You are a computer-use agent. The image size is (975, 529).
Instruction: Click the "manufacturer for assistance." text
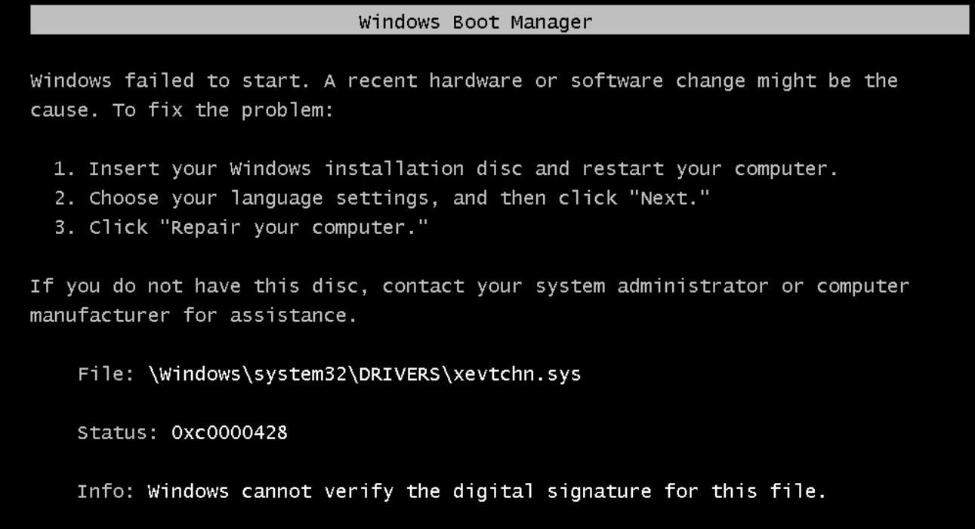(193, 317)
